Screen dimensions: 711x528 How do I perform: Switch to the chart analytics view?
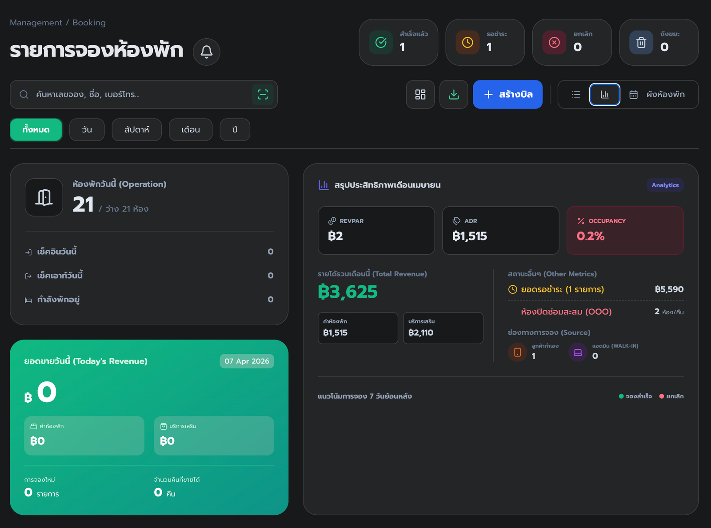(604, 94)
